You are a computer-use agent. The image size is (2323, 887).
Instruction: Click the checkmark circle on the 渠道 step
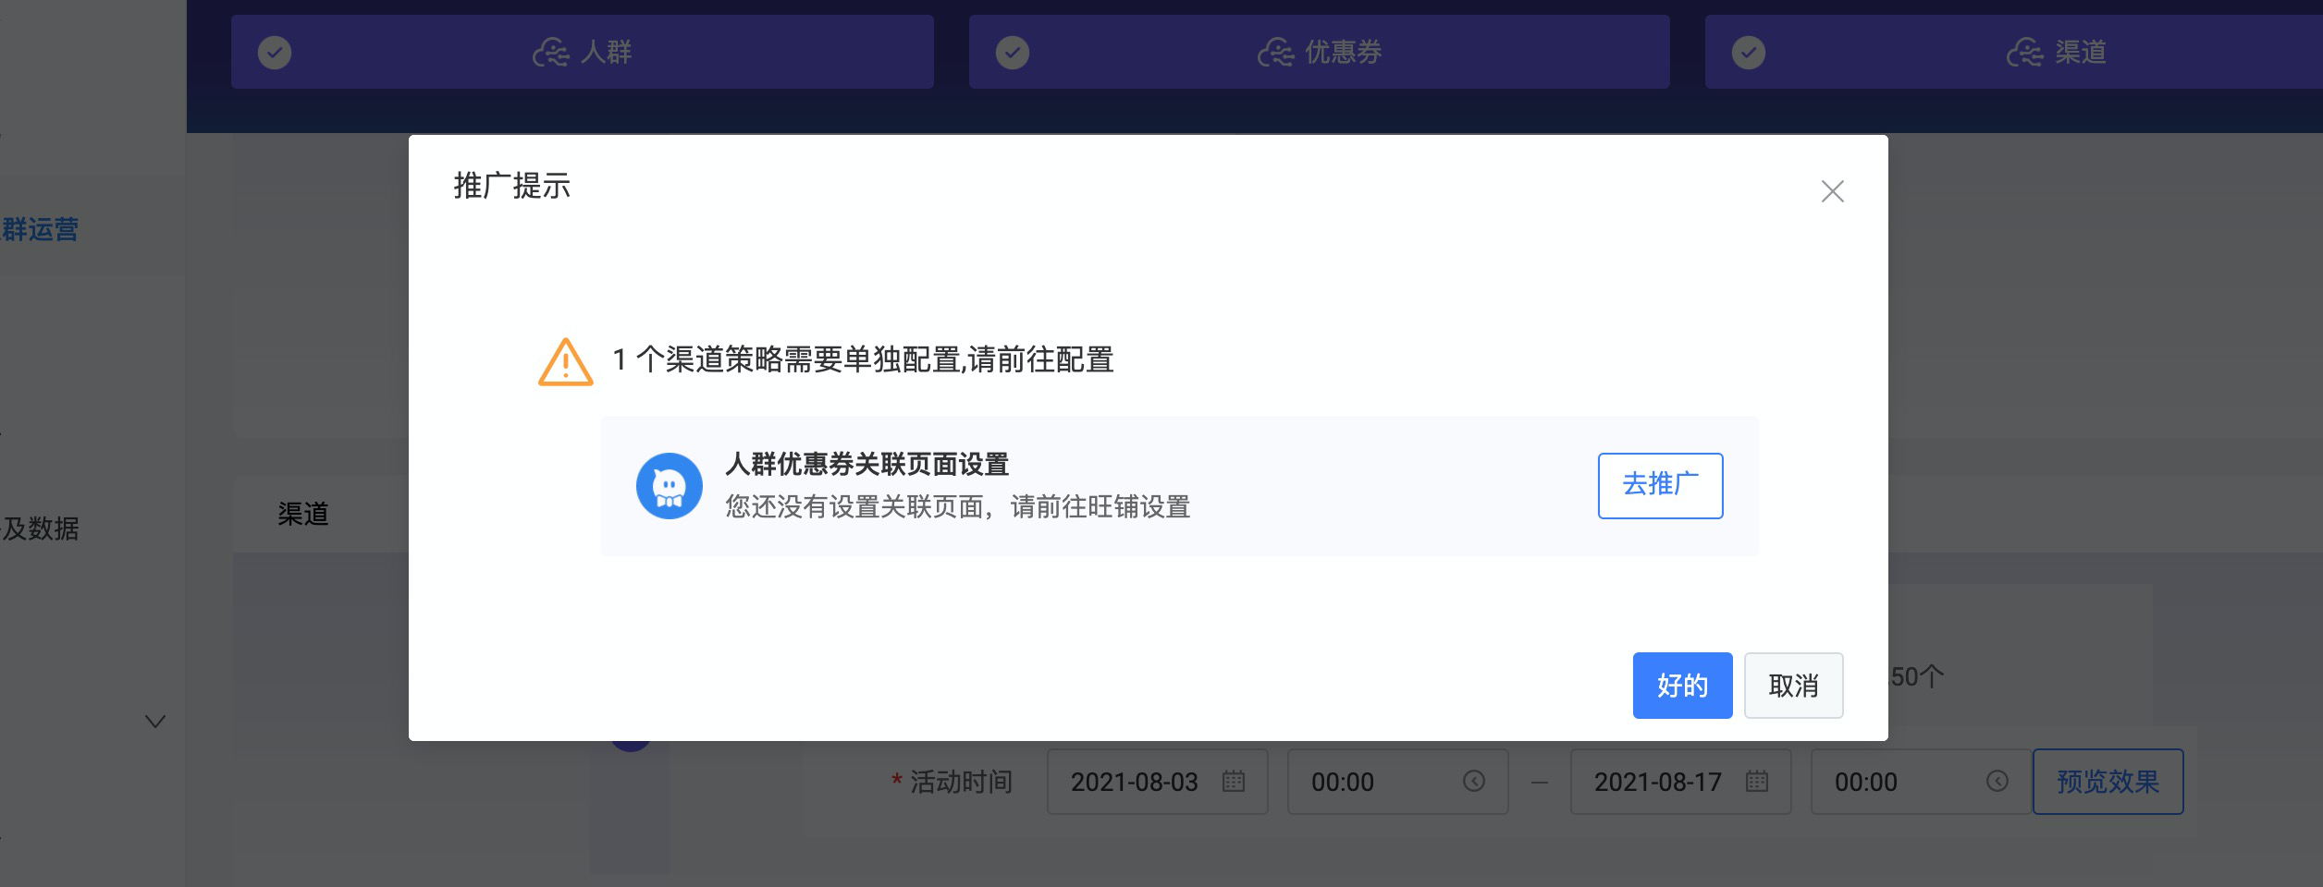[1749, 53]
